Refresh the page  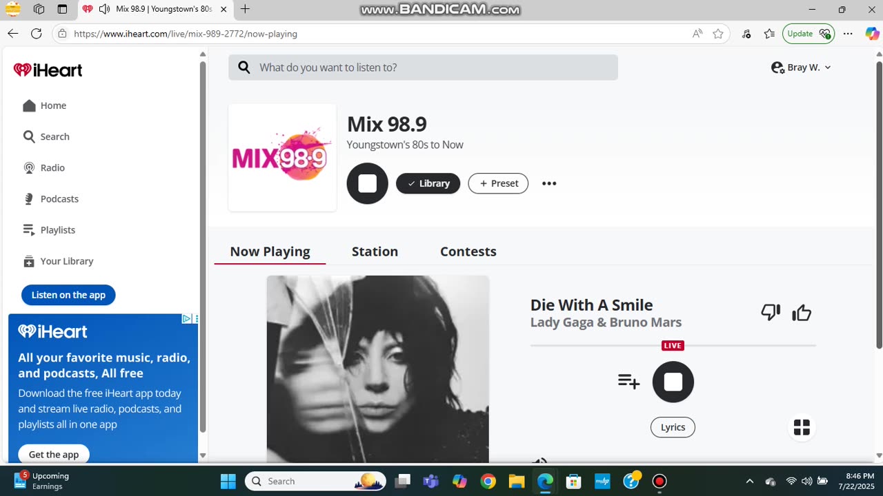(37, 33)
